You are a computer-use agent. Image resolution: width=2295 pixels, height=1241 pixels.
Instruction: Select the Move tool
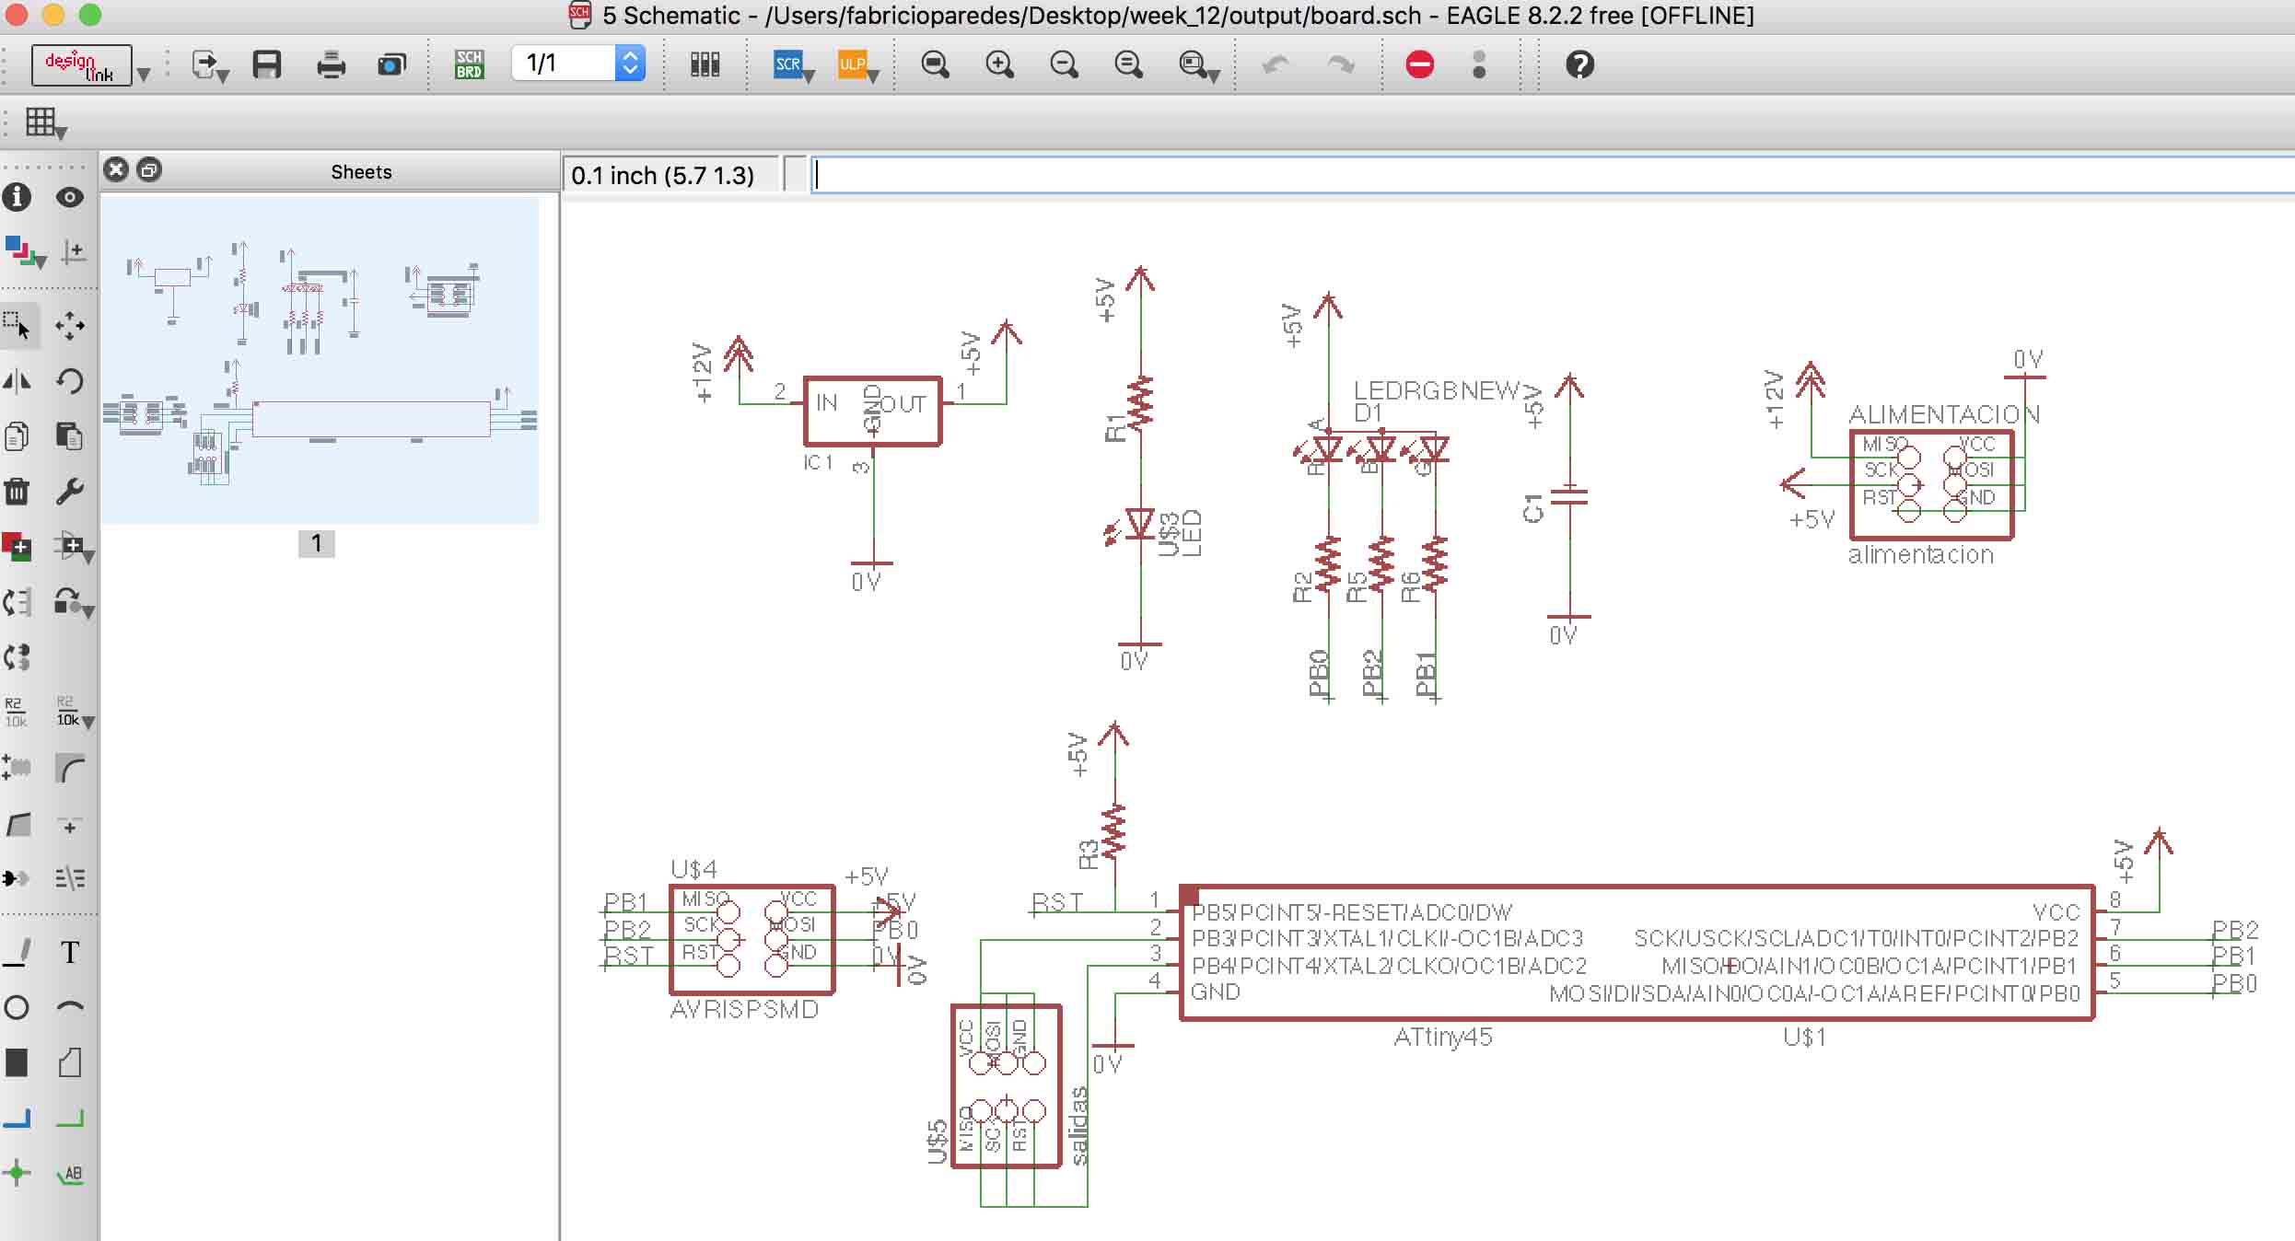(x=70, y=326)
